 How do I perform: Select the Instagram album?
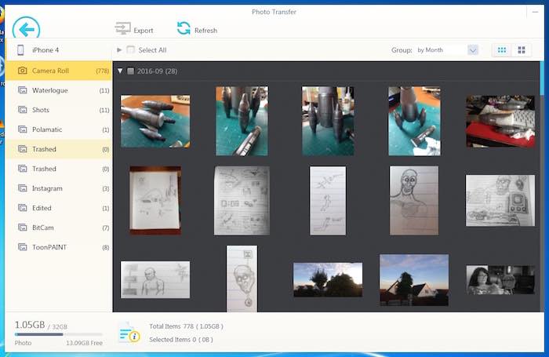pos(47,188)
